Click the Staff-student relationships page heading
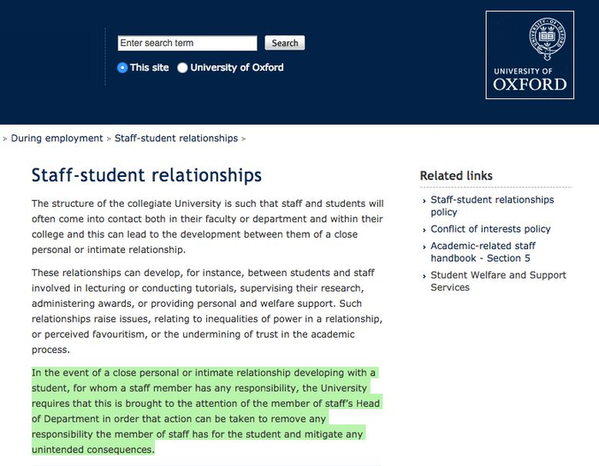 click(146, 176)
